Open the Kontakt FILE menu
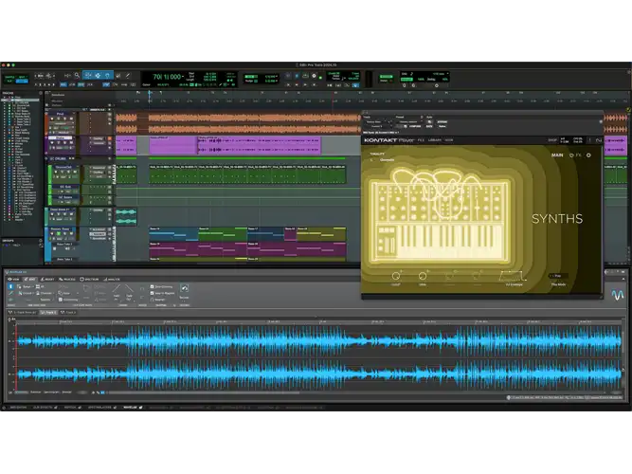This screenshot has height=474, width=632. [x=421, y=140]
